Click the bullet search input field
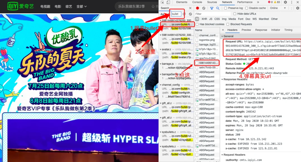Image resolution: width=301 pixels, height=162 pixels. pyautogui.click(x=176, y=14)
